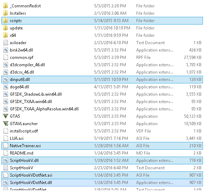The width and height of the screenshot is (204, 191).
Task: Click the installscript.vdf file name
Action: [x=24, y=131]
